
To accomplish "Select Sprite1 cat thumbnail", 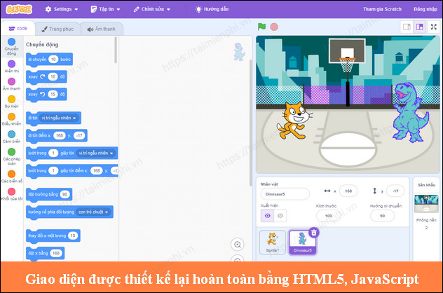I will coord(273,242).
